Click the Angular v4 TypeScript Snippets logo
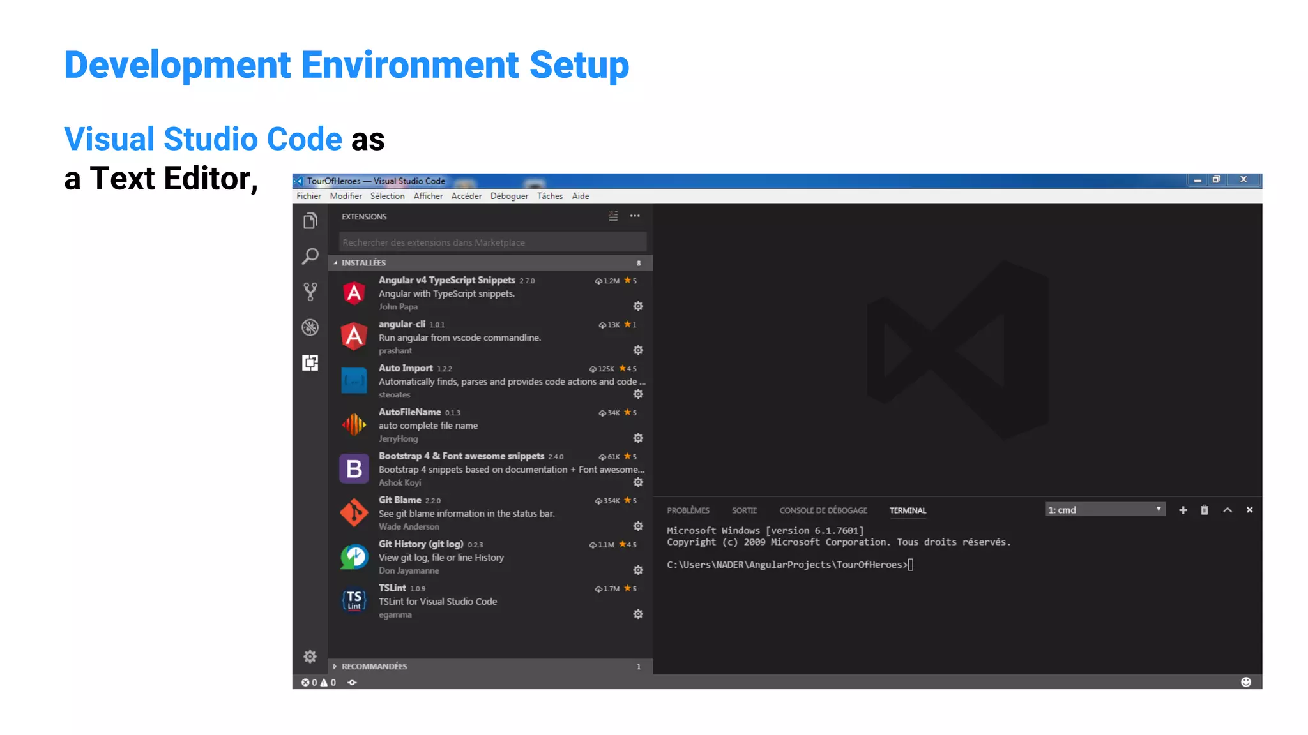Viewport: 1308px width, 735px height. 354,293
